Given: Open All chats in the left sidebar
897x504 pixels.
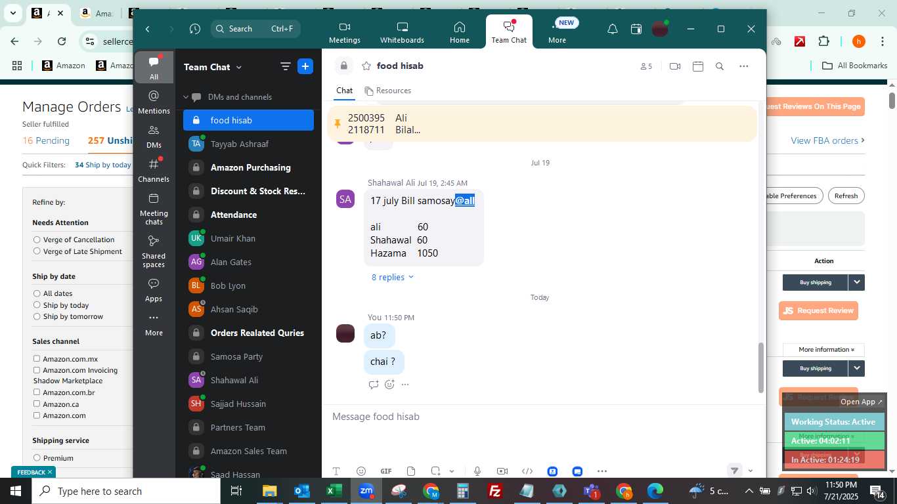Looking at the screenshot, I should pos(154,68).
